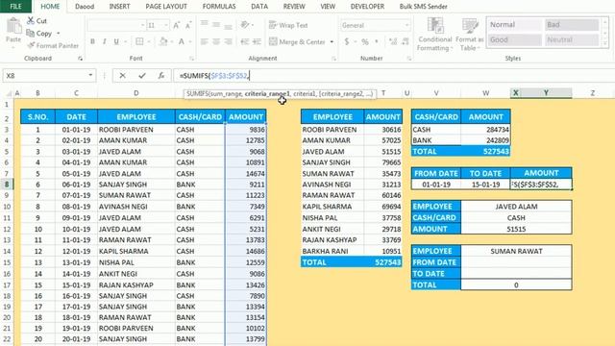Select TO DATE cell 15-01-19

click(485, 185)
